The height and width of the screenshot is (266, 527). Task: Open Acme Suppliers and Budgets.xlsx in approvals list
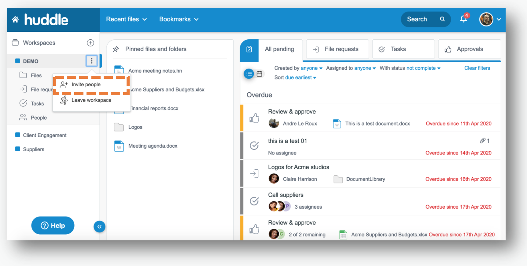point(389,235)
